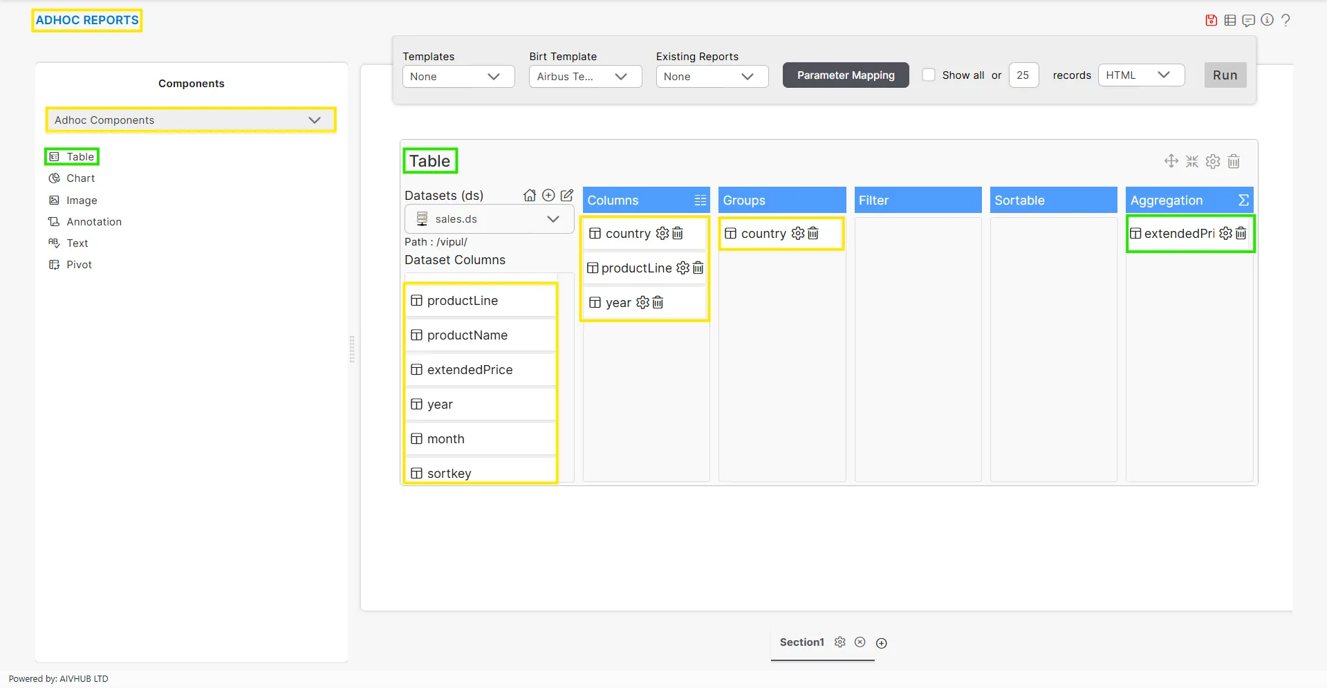Add a dataset with the plus icon
This screenshot has height=688, width=1327.
click(548, 196)
